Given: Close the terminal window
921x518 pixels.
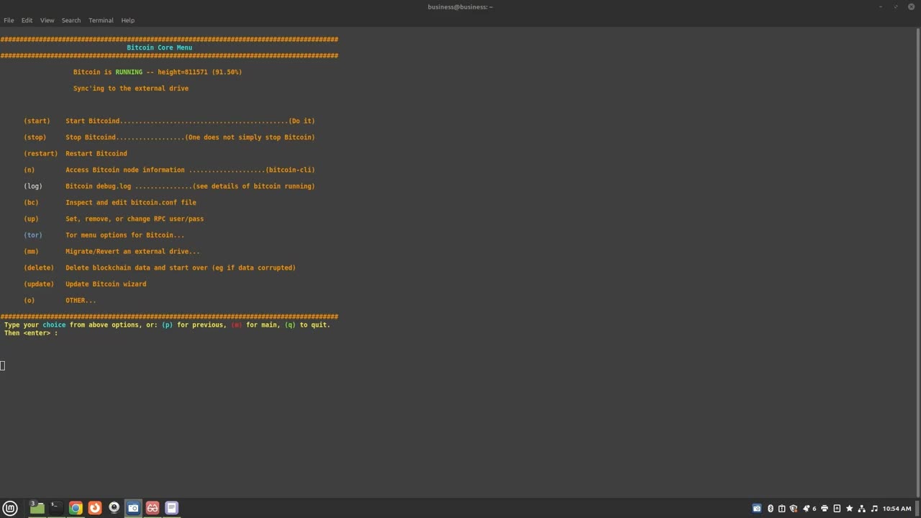Looking at the screenshot, I should point(911,6).
